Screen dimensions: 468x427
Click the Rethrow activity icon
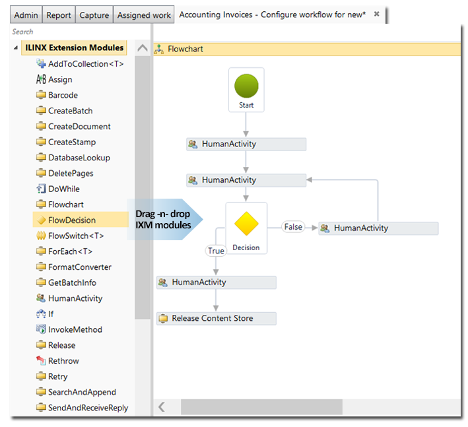point(41,361)
